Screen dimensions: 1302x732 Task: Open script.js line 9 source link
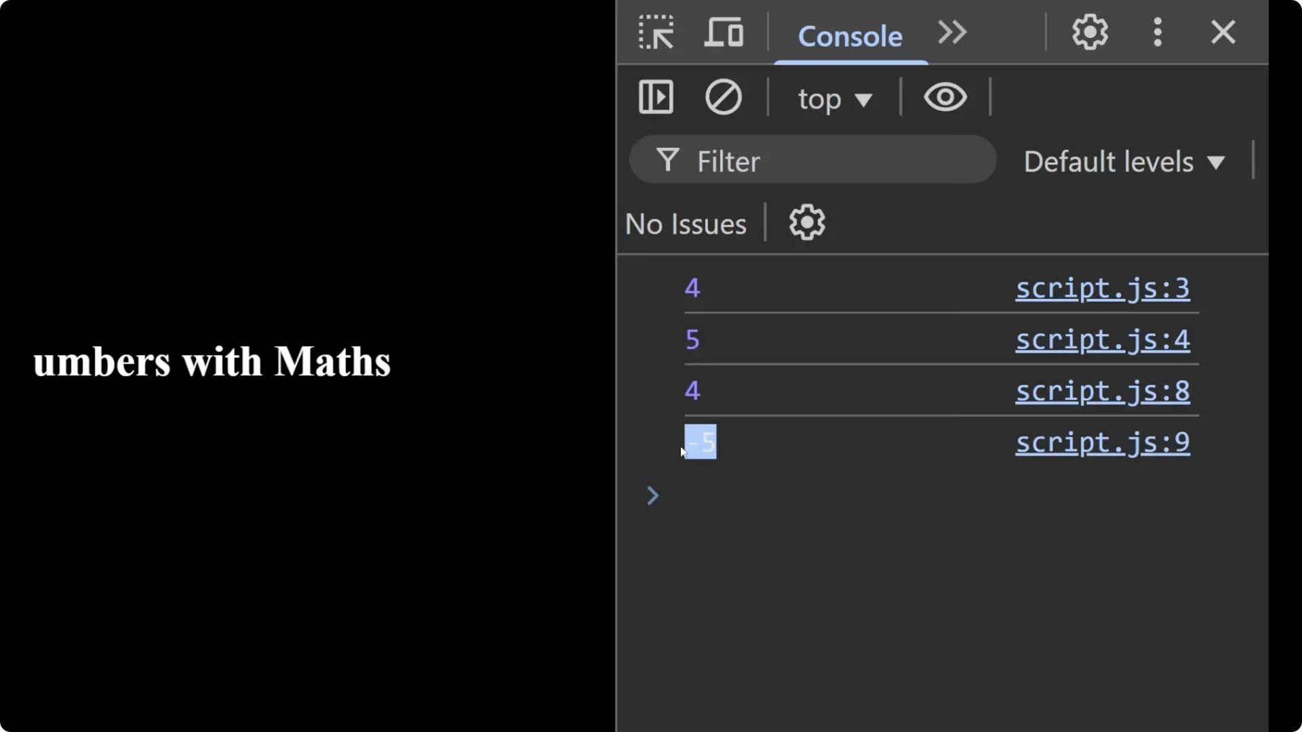point(1103,443)
